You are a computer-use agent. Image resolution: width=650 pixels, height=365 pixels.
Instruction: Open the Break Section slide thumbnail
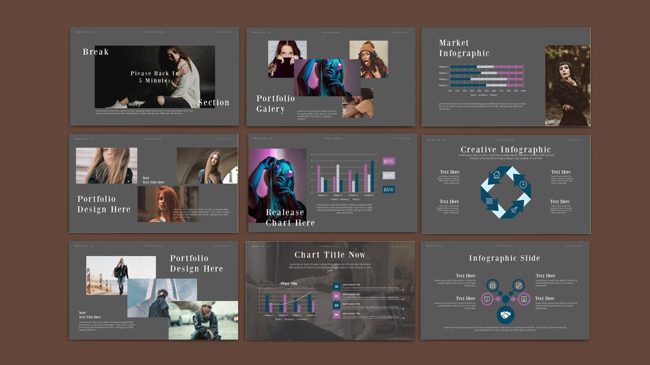click(154, 77)
